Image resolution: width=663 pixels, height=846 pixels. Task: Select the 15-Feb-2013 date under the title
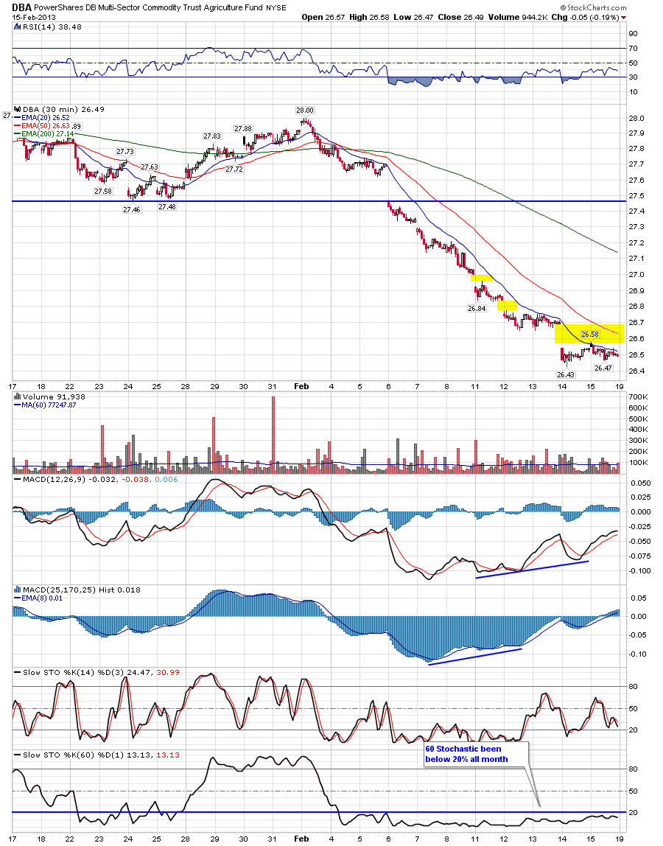point(33,17)
